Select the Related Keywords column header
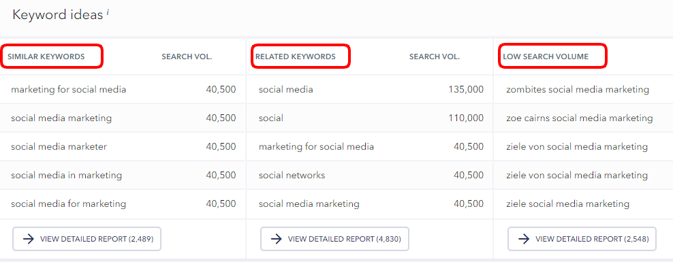The height and width of the screenshot is (262, 673). pyautogui.click(x=296, y=56)
